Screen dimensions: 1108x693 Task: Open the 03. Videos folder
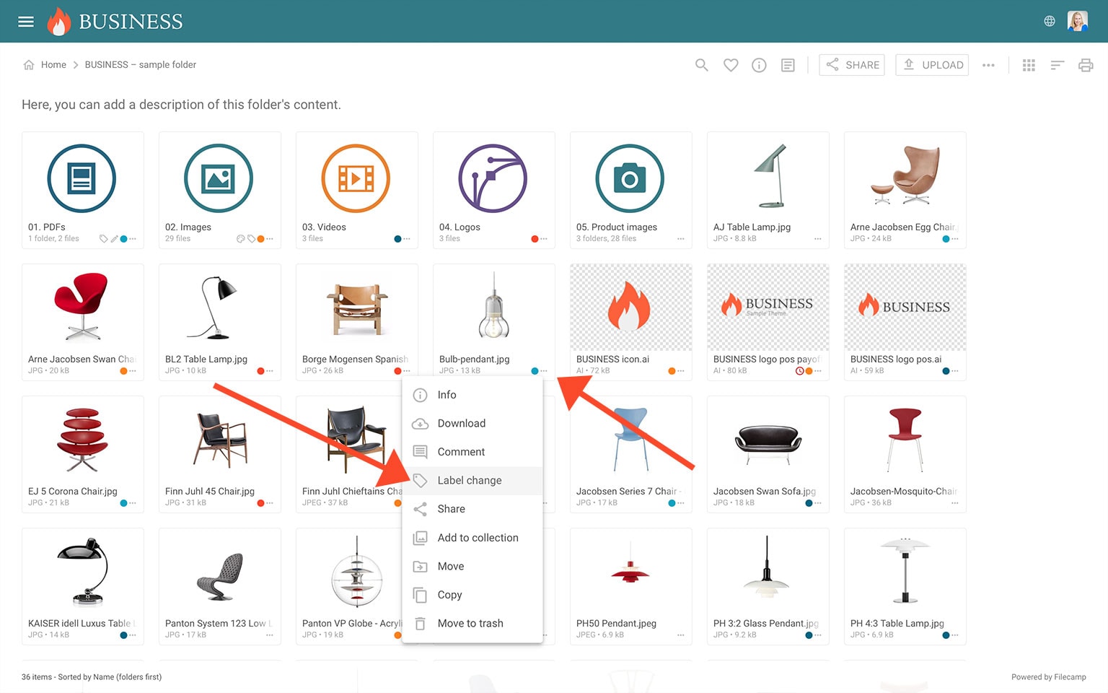click(x=356, y=190)
